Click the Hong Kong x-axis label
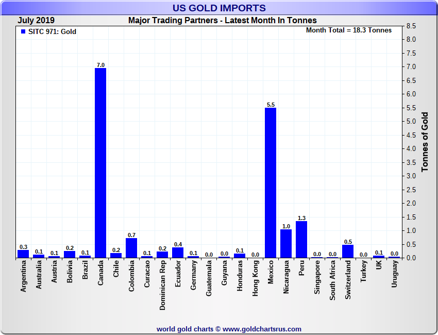Viewport: 438px width, 335px height. (x=256, y=277)
